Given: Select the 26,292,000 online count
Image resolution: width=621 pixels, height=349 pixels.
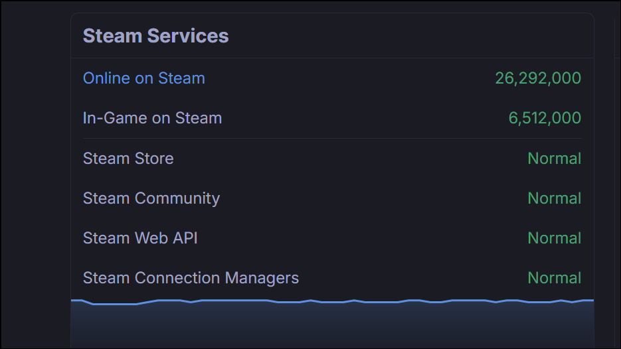Looking at the screenshot, I should [x=538, y=78].
